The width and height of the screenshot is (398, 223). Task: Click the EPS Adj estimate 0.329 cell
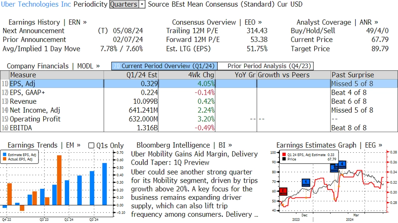pos(131,84)
